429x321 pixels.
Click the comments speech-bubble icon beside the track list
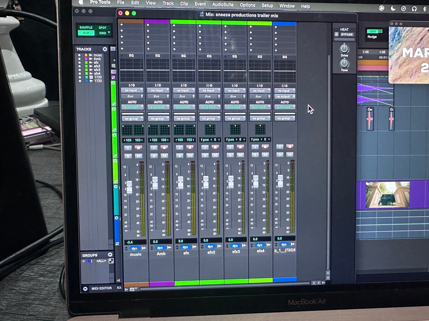[113, 66]
